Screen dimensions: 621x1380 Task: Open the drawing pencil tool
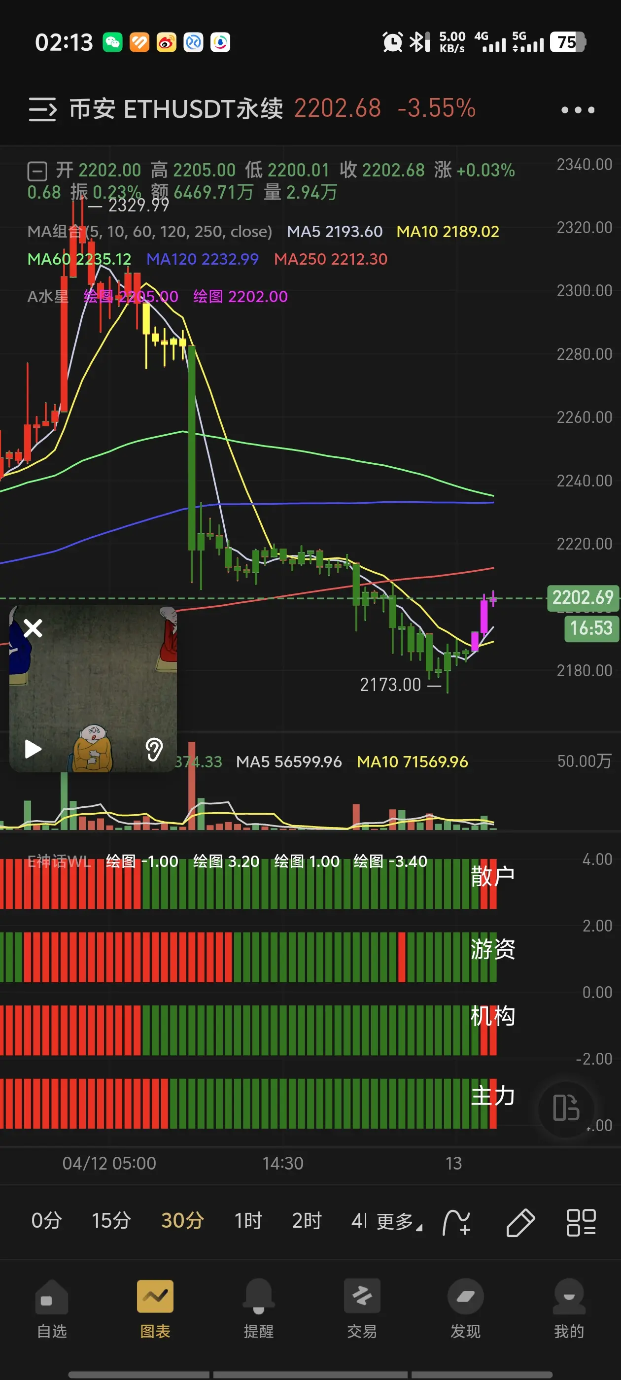(x=520, y=1222)
